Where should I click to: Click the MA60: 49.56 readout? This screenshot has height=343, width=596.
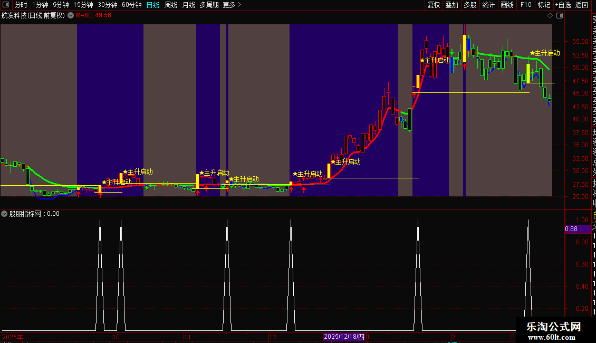pyautogui.click(x=93, y=16)
